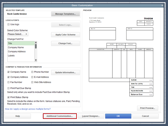Open Additional Customization dialog

60,116
